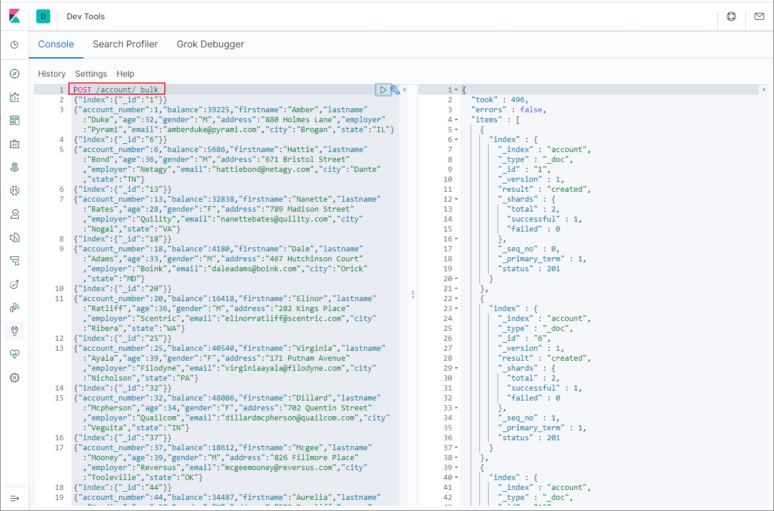The width and height of the screenshot is (774, 511).
Task: Open Discover compass icon in sidebar
Action: tap(15, 74)
